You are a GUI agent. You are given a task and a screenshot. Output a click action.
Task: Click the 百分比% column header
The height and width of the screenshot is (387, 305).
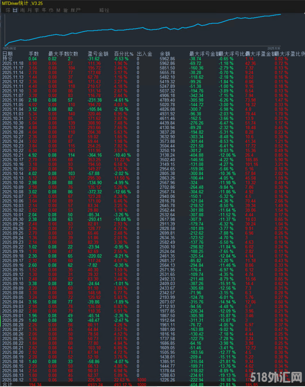(124, 54)
